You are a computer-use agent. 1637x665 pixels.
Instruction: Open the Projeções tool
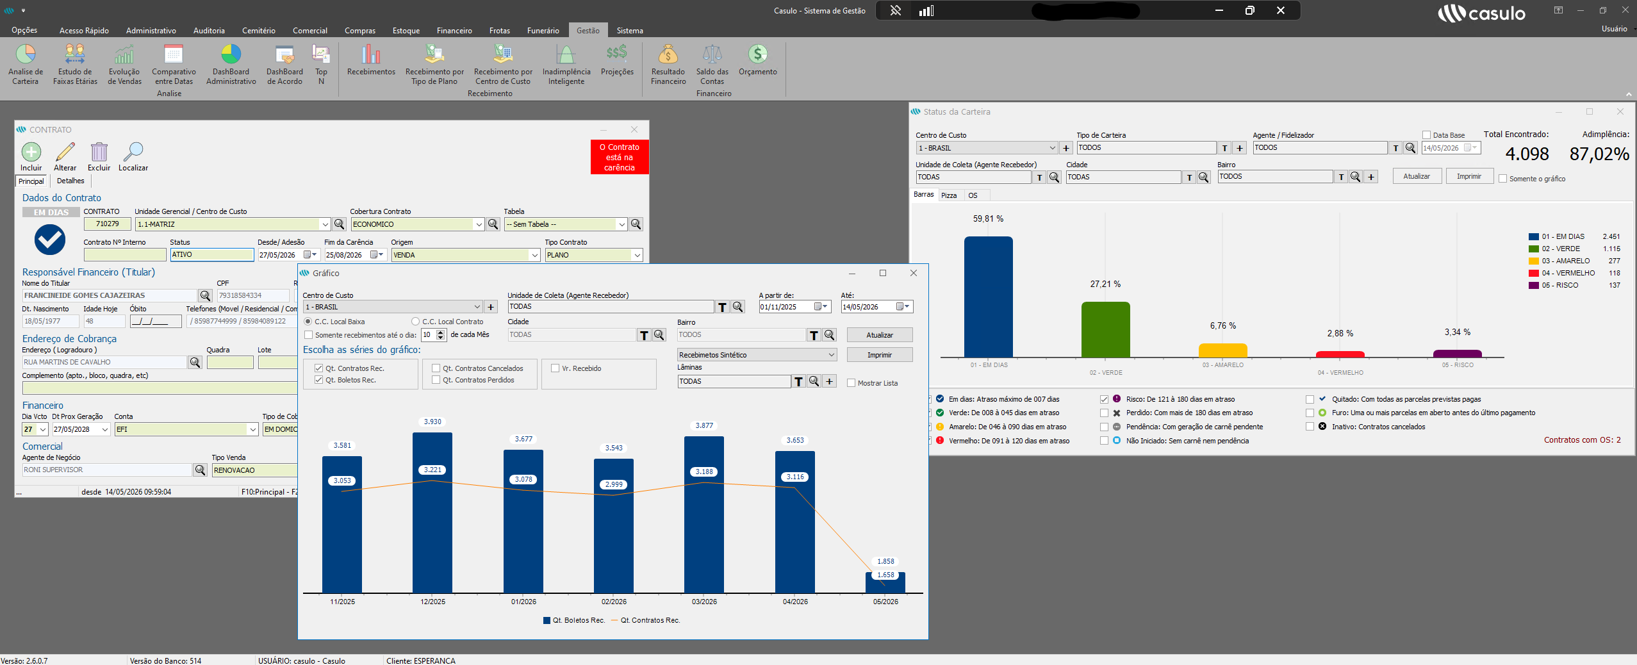coord(617,60)
